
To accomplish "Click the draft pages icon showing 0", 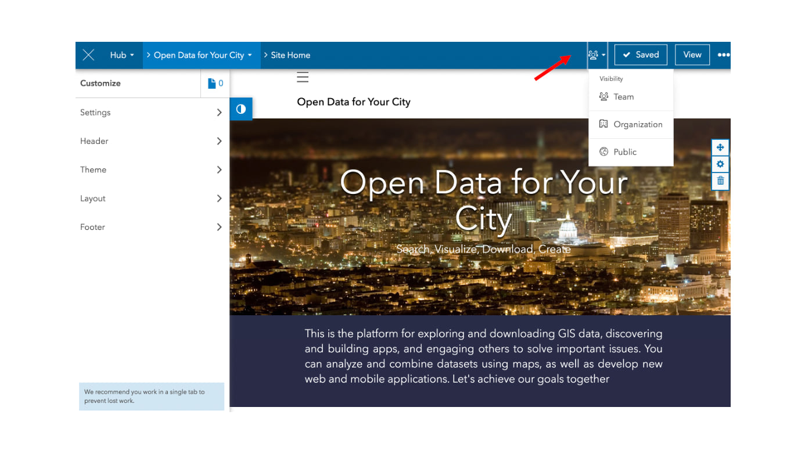I will click(x=215, y=84).
